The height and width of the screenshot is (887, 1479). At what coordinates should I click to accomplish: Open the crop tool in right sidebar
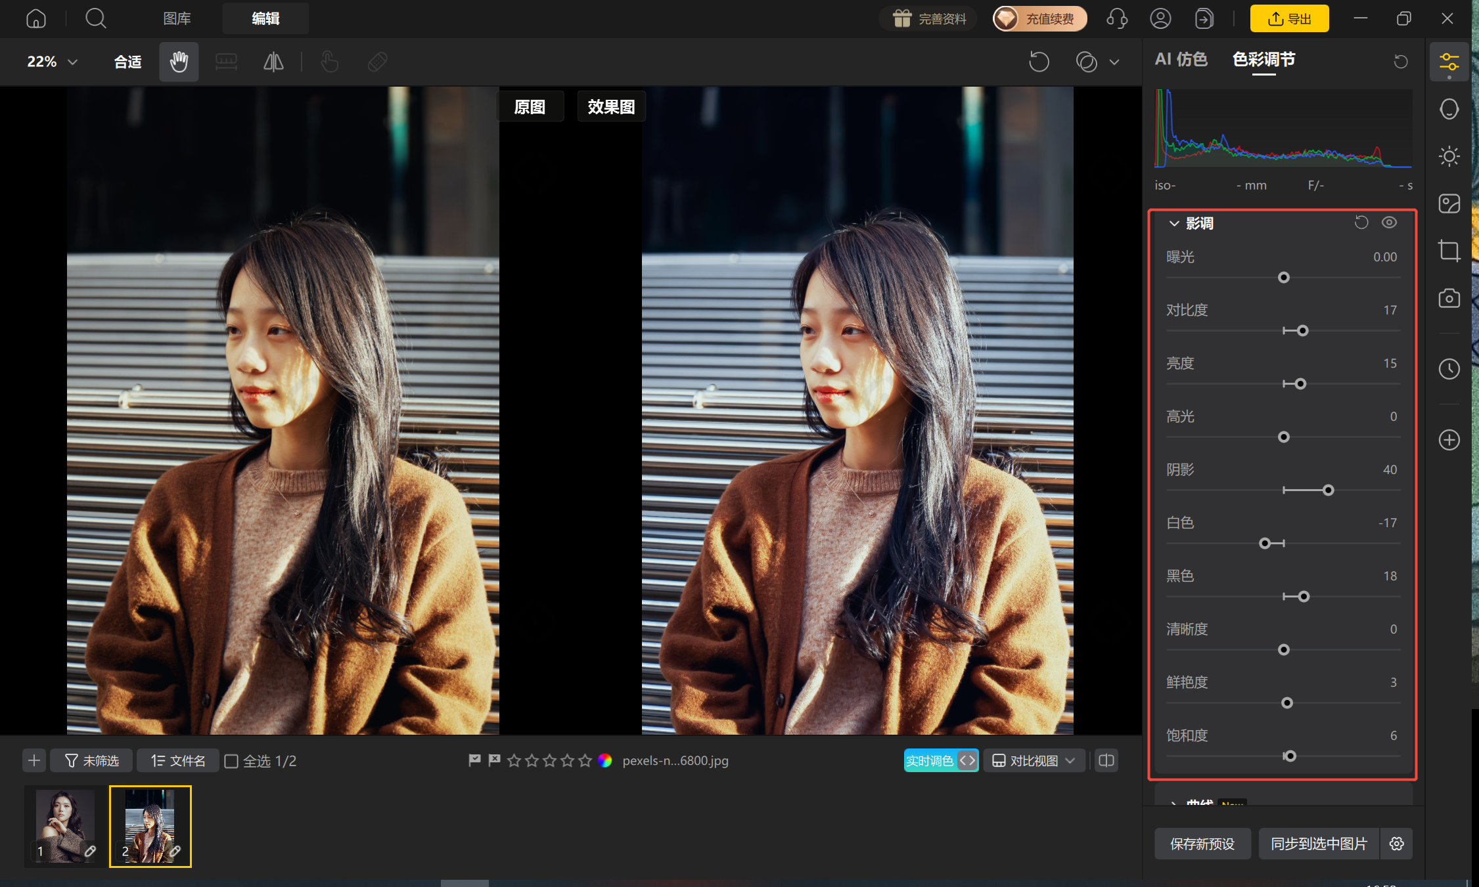click(1449, 251)
